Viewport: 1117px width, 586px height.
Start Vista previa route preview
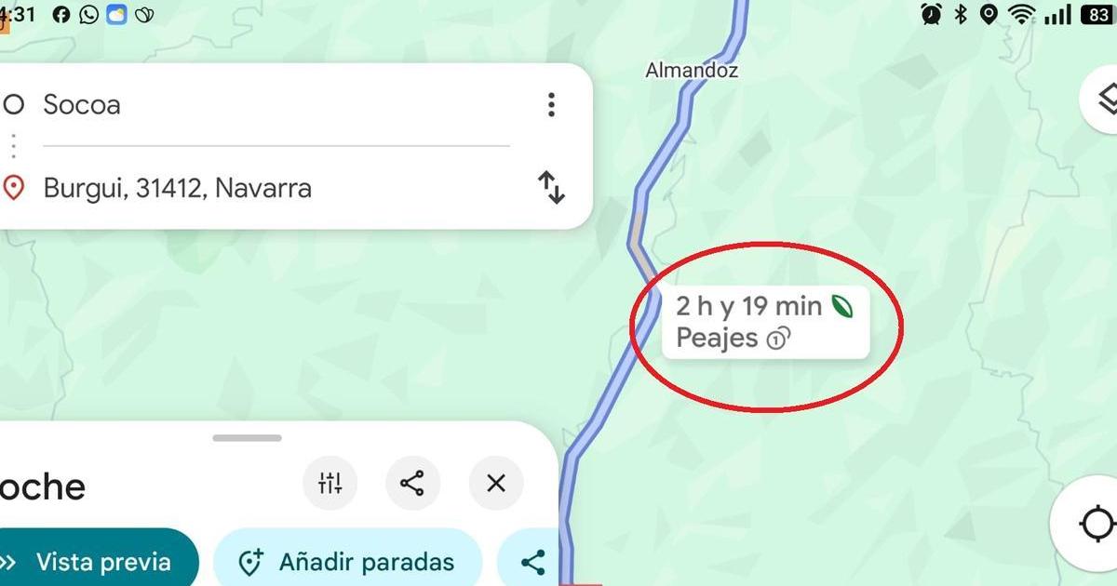96,562
